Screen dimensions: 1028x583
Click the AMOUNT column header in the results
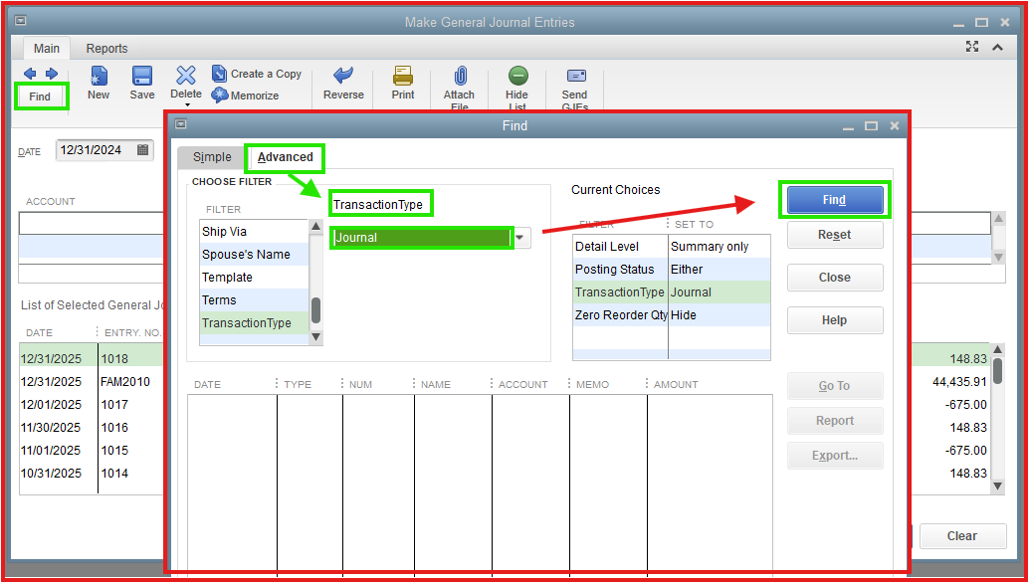676,384
